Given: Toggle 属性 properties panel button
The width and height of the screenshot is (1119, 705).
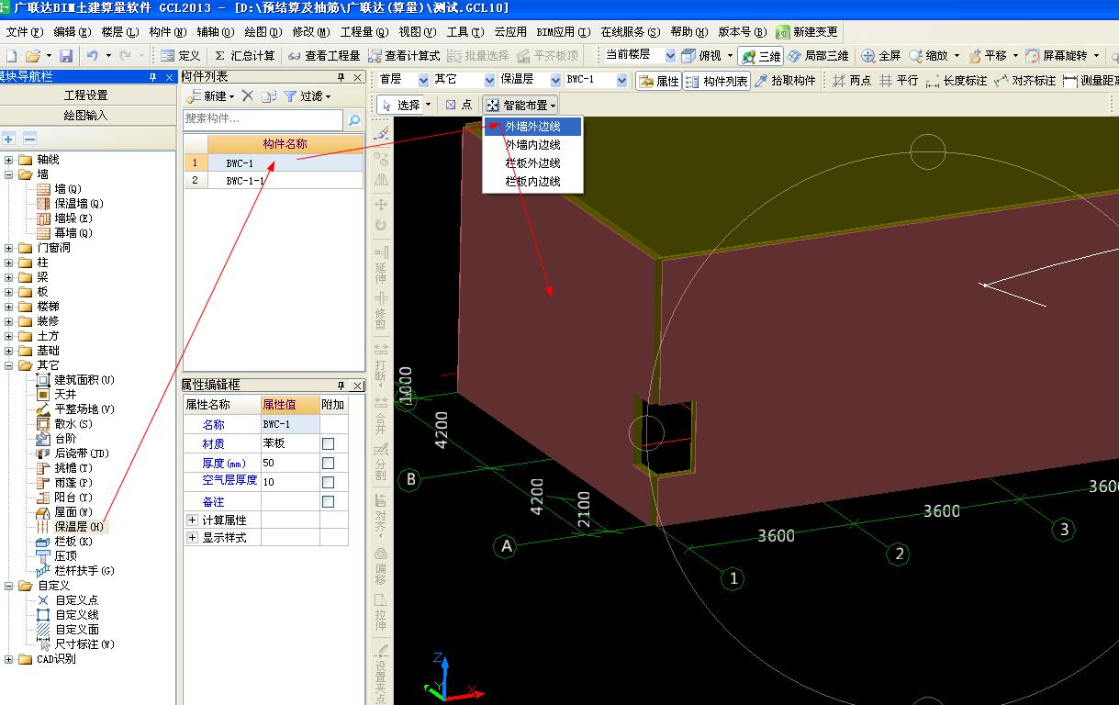Looking at the screenshot, I should coord(659,81).
